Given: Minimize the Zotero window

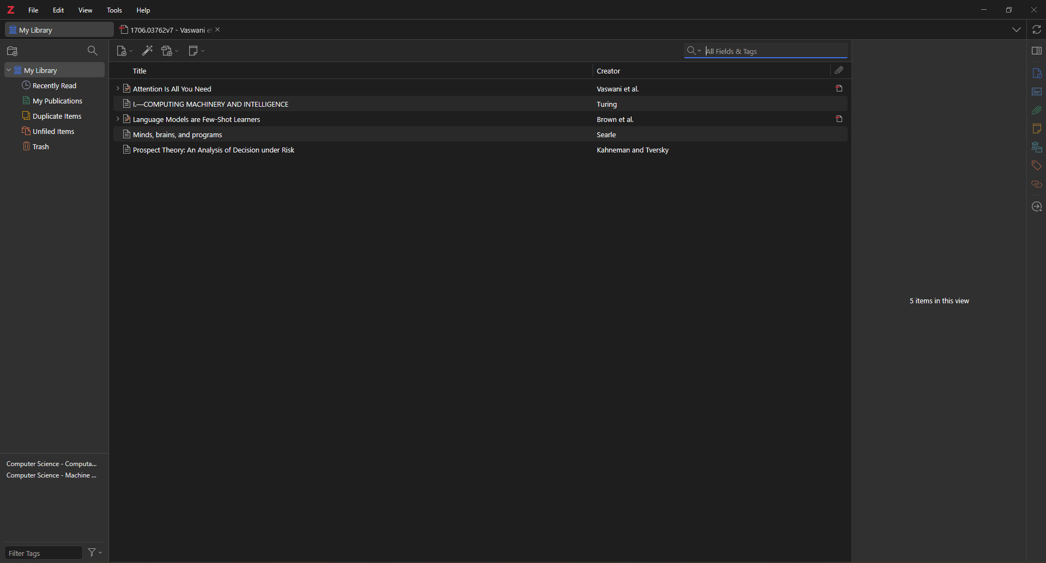Looking at the screenshot, I should [984, 10].
